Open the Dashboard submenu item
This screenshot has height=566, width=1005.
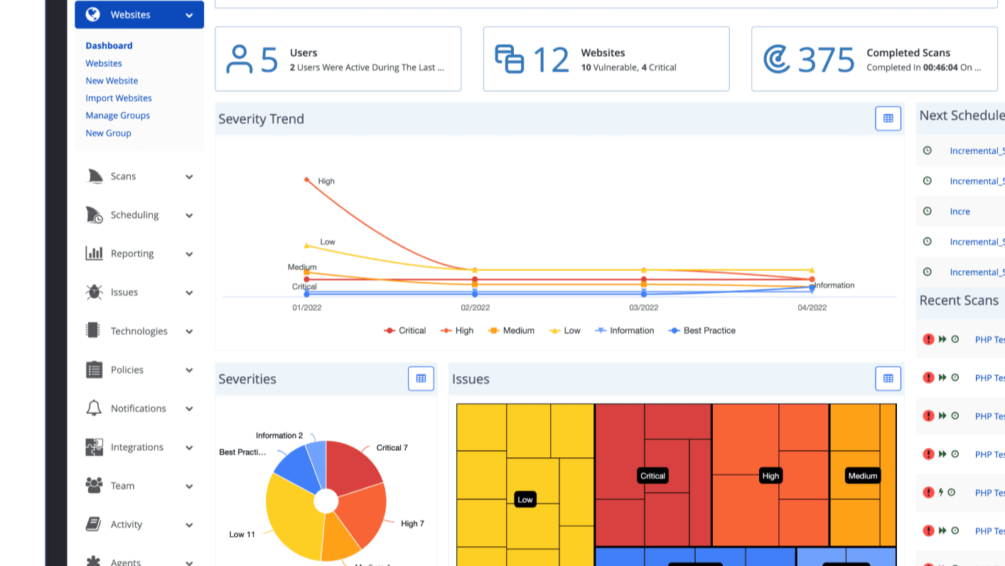pyautogui.click(x=109, y=46)
